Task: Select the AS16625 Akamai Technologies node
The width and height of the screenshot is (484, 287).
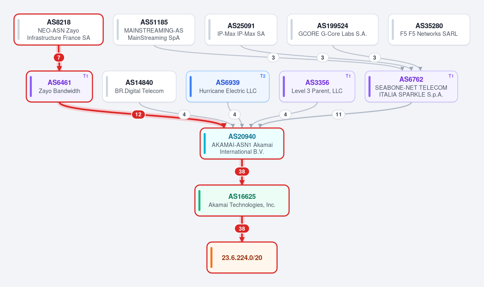Action: tap(242, 200)
